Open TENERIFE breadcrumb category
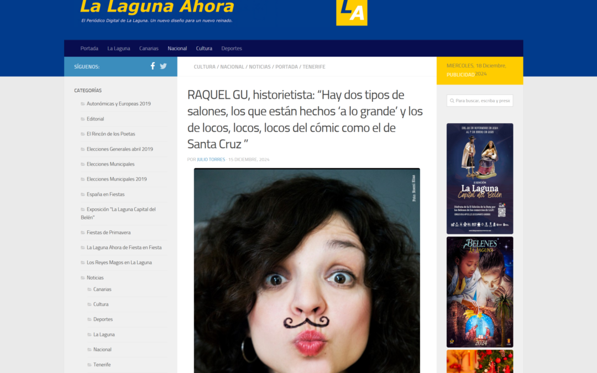Image resolution: width=597 pixels, height=373 pixels. [x=314, y=67]
